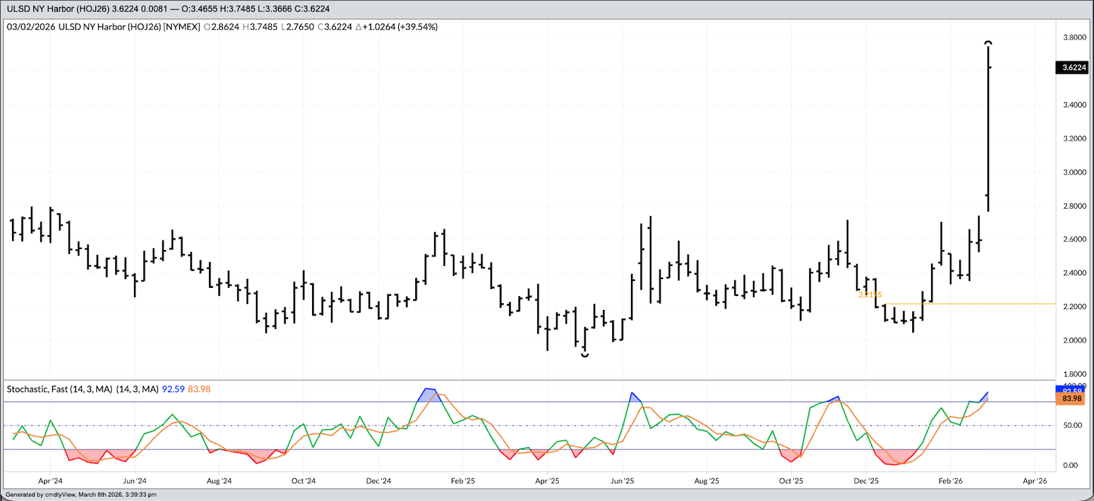The width and height of the screenshot is (1094, 501).
Task: Click the 3.0000 price axis label
Action: tap(1074, 172)
